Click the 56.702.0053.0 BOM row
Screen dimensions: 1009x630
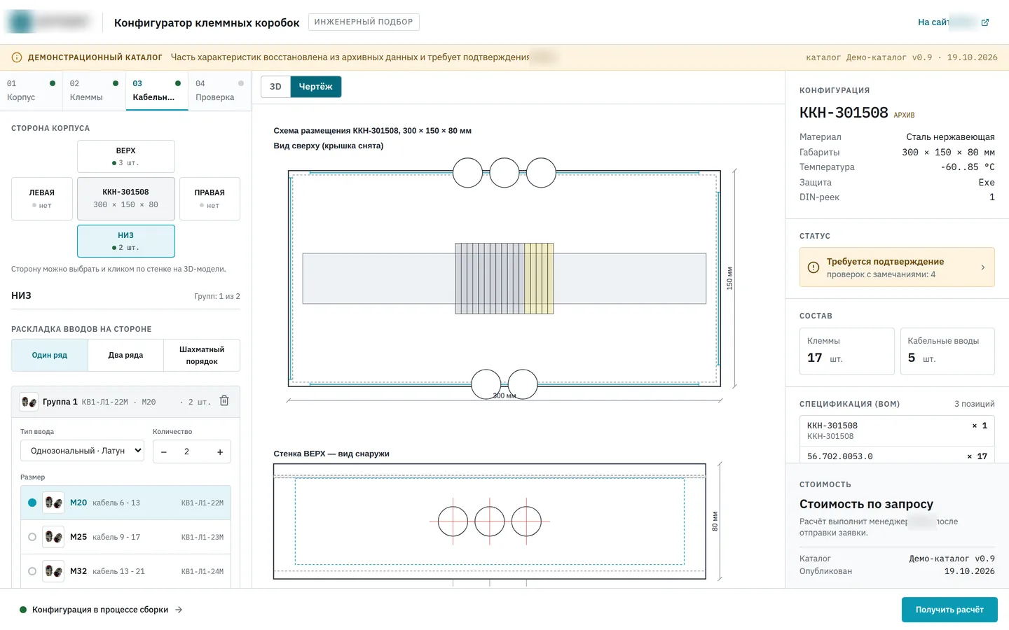897,455
